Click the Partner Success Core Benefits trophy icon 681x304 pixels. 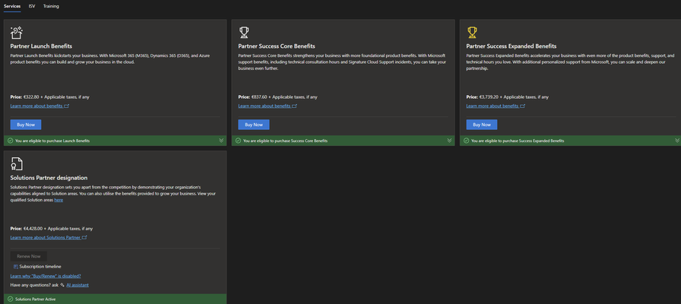(244, 33)
